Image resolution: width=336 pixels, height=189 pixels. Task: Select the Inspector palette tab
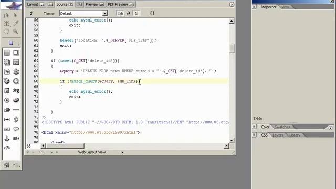tap(268, 7)
